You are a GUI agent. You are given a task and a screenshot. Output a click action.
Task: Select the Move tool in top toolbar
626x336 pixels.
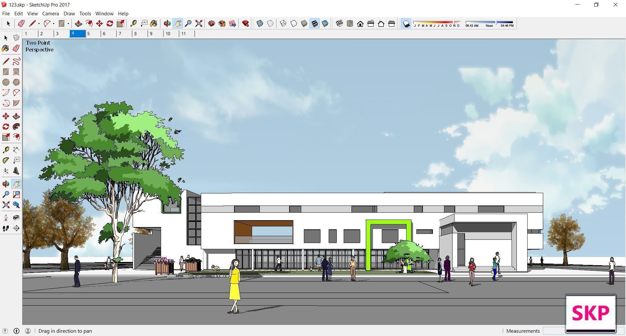point(99,23)
